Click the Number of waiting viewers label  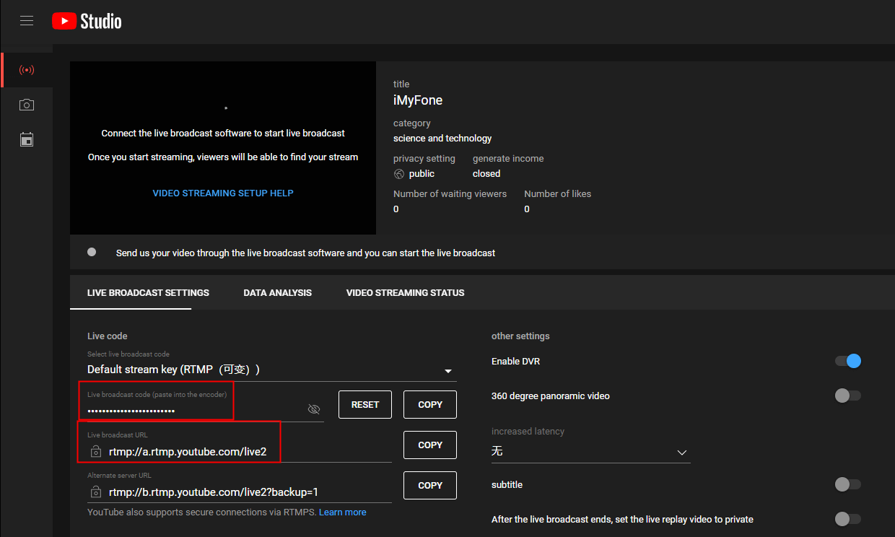tap(450, 194)
